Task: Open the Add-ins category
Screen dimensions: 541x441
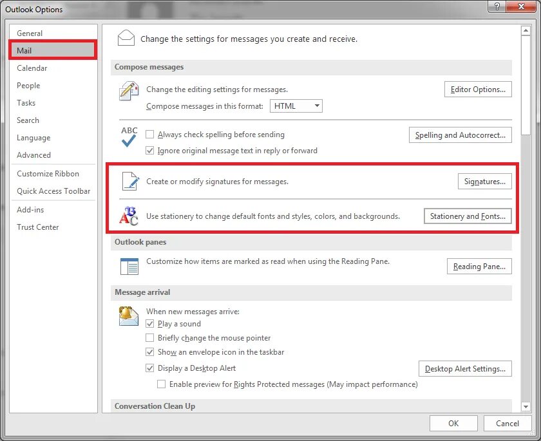Action: click(x=53, y=209)
